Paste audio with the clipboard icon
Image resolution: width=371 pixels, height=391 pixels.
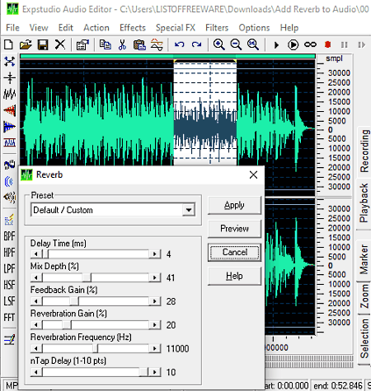point(139,44)
